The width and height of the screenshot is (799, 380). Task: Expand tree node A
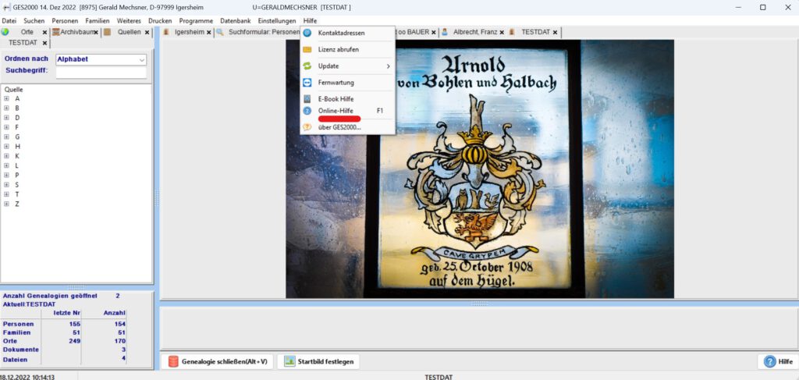[6, 99]
